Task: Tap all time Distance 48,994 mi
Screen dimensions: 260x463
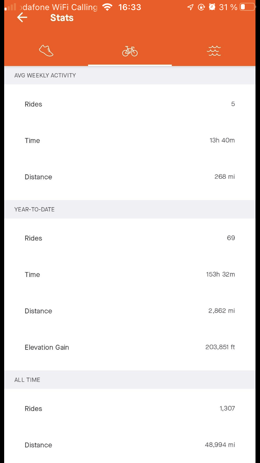Action: pyautogui.click(x=219, y=445)
